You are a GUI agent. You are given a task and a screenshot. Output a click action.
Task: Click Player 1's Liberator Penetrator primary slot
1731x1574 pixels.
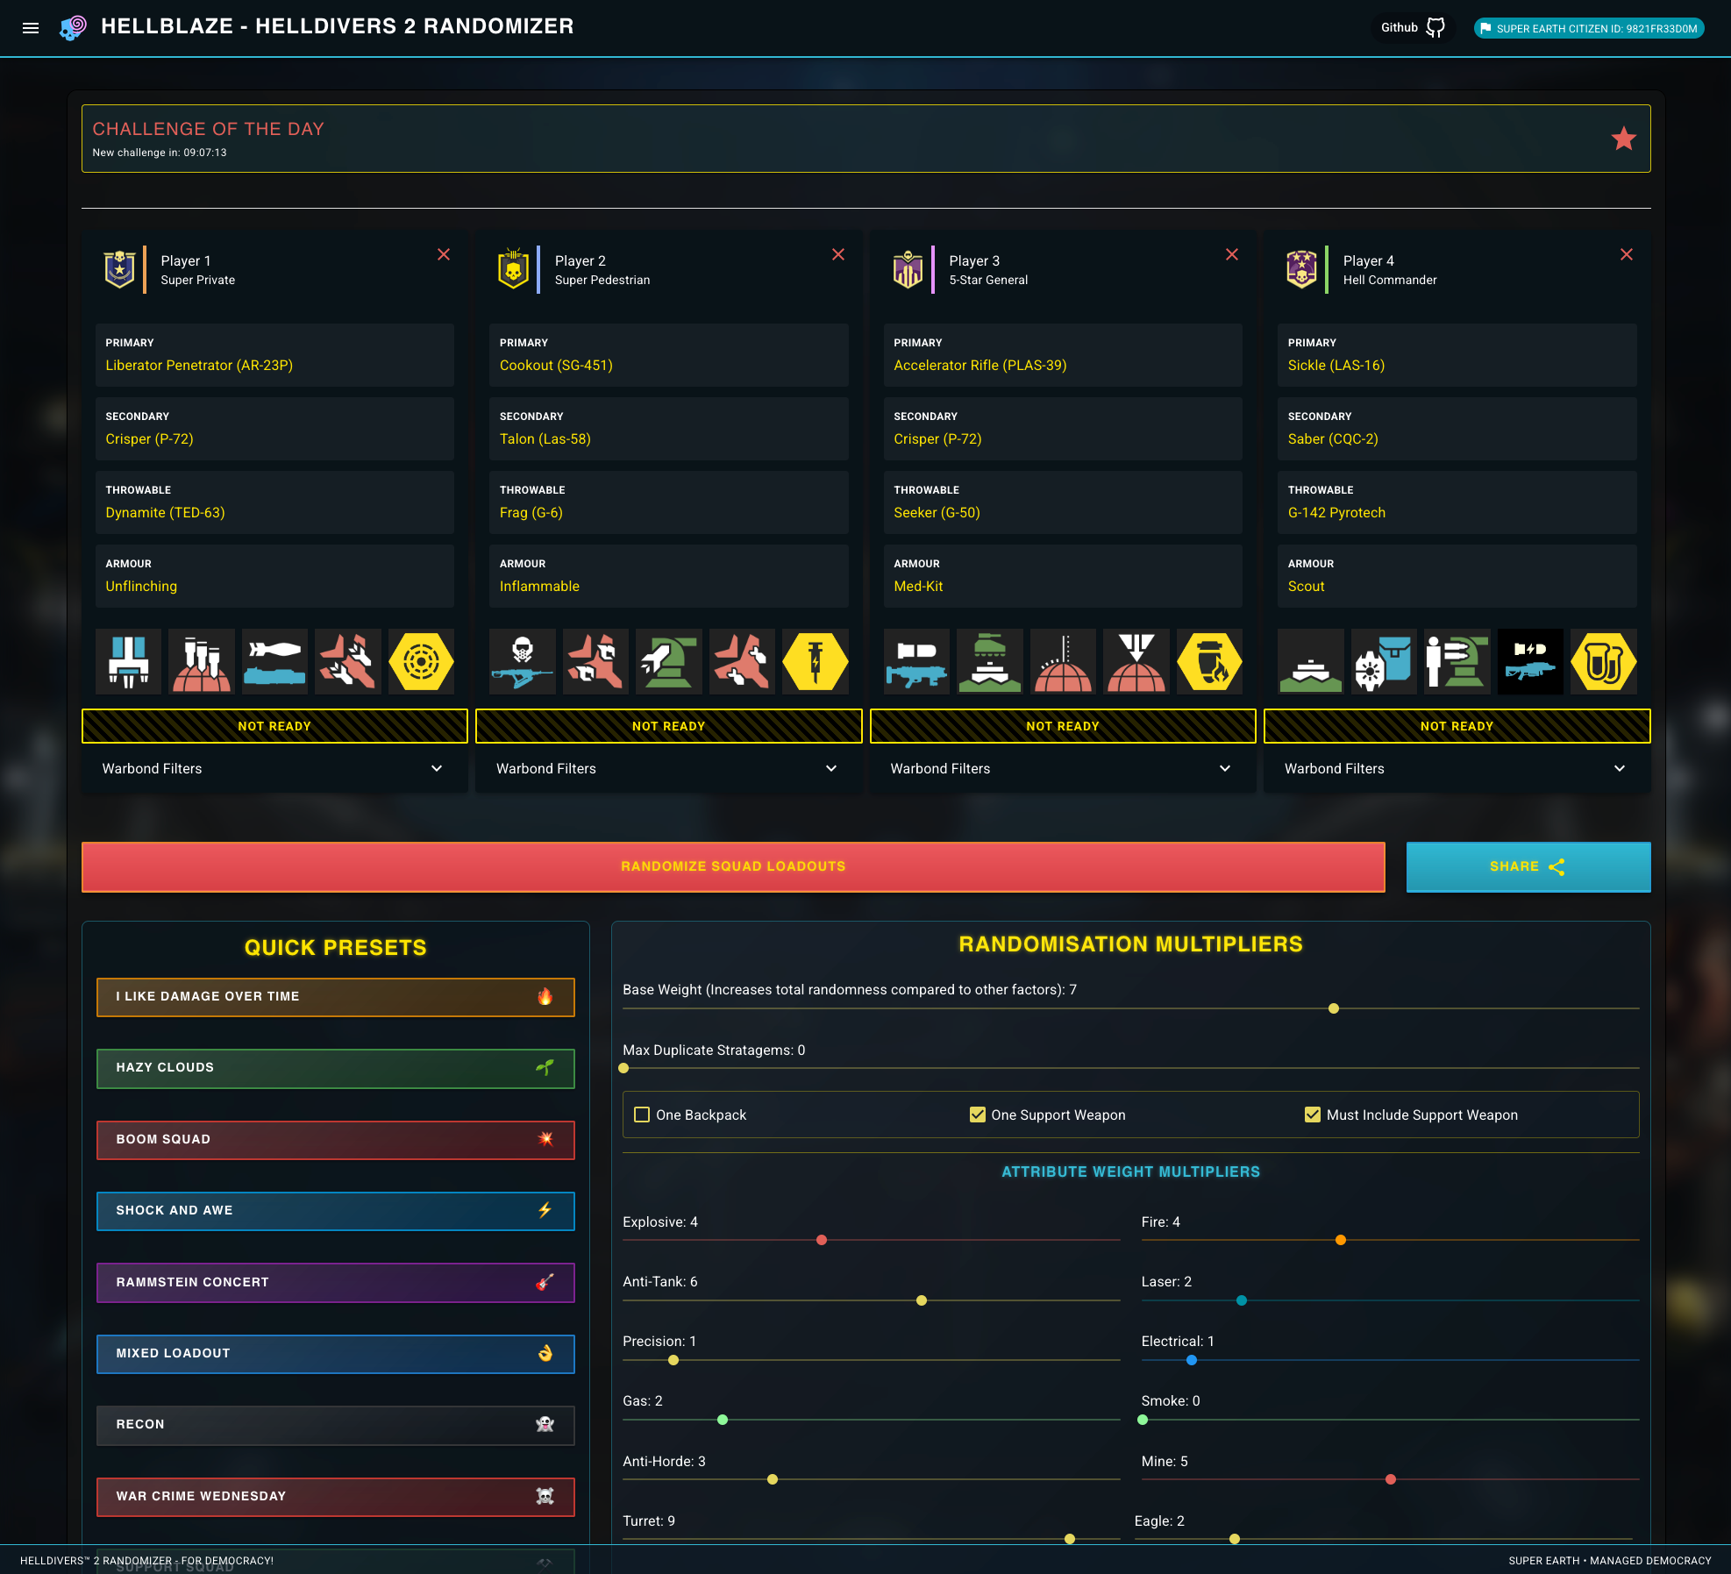coord(274,355)
